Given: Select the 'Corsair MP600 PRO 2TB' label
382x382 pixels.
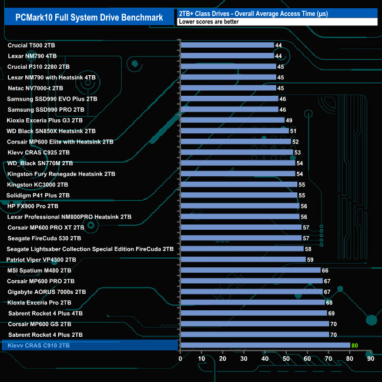Looking at the screenshot, I should click(x=41, y=281).
